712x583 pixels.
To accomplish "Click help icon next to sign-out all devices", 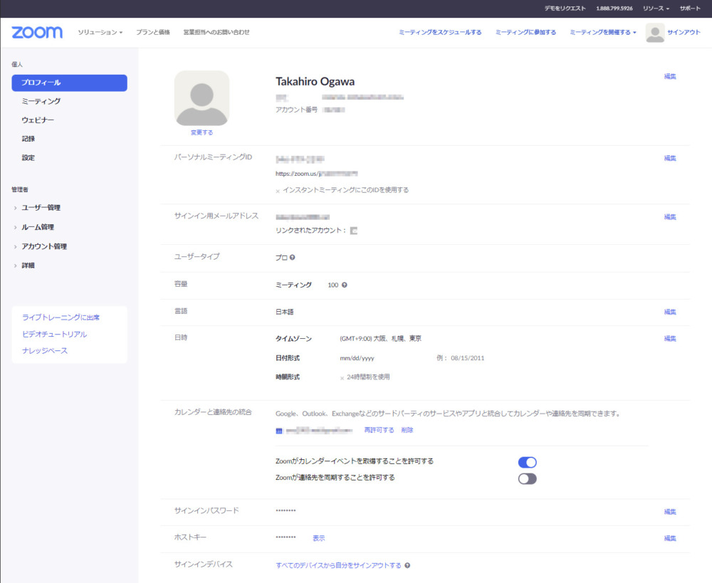I will (x=407, y=566).
